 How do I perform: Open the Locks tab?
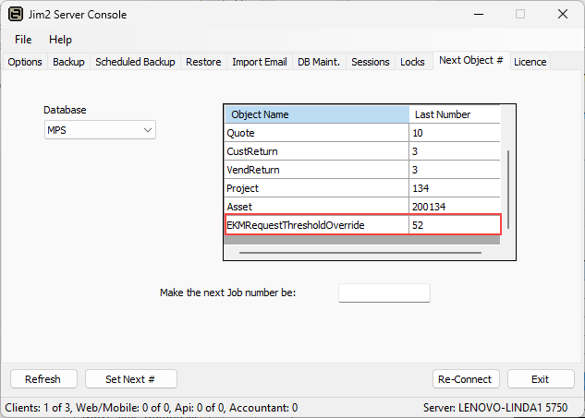pos(412,62)
